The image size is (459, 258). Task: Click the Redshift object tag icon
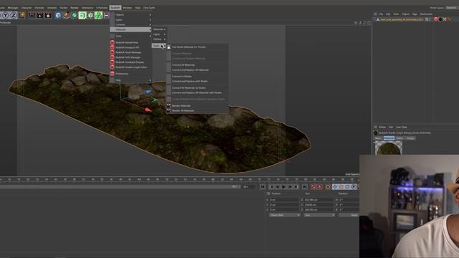pyautogui.click(x=436, y=19)
